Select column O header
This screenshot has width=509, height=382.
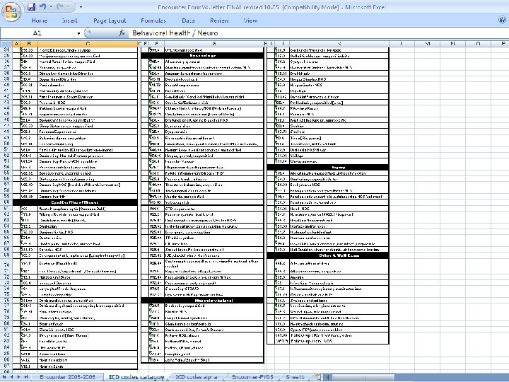pyautogui.click(x=478, y=44)
